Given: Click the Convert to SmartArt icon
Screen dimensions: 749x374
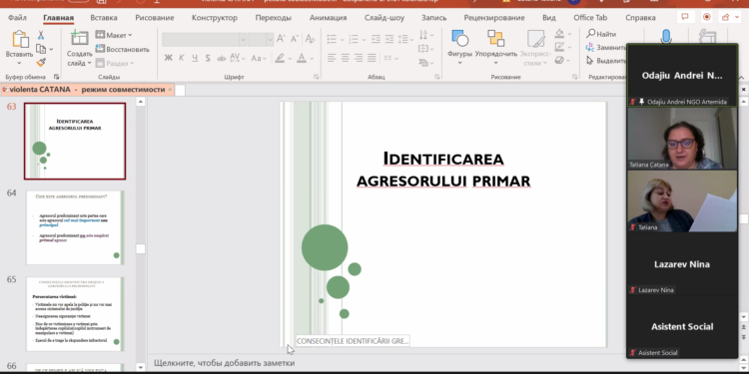Looking at the screenshot, I should coord(423,63).
